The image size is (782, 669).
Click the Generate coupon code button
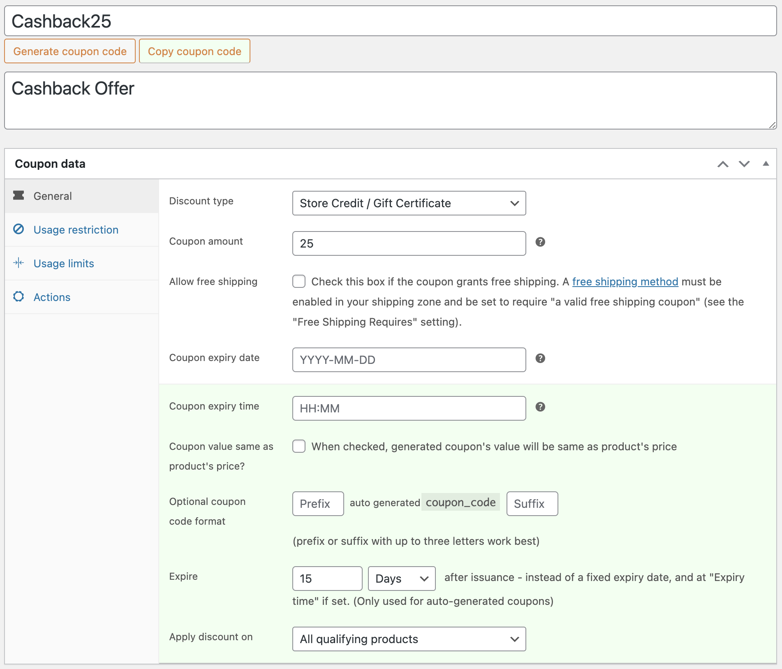[x=70, y=51]
